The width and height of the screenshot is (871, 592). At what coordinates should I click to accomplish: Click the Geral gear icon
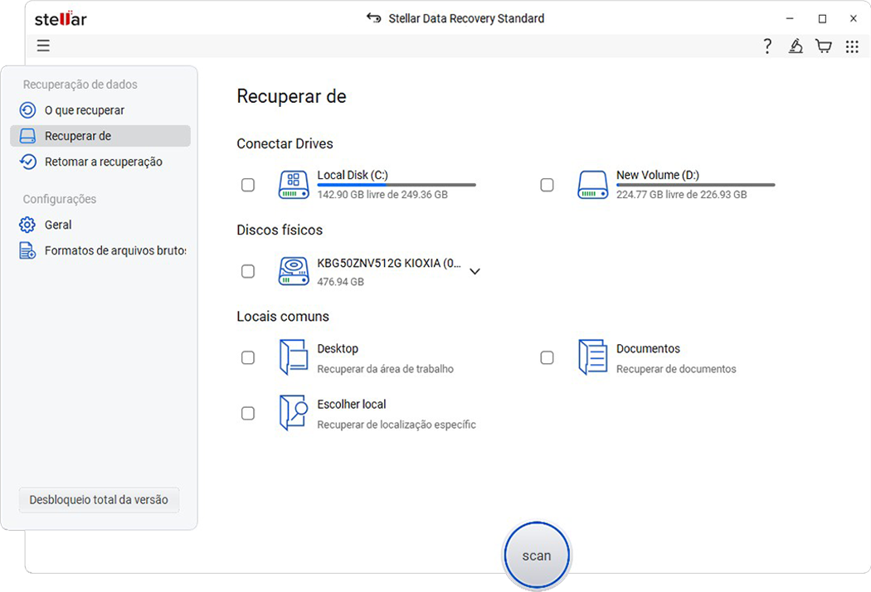point(27,225)
